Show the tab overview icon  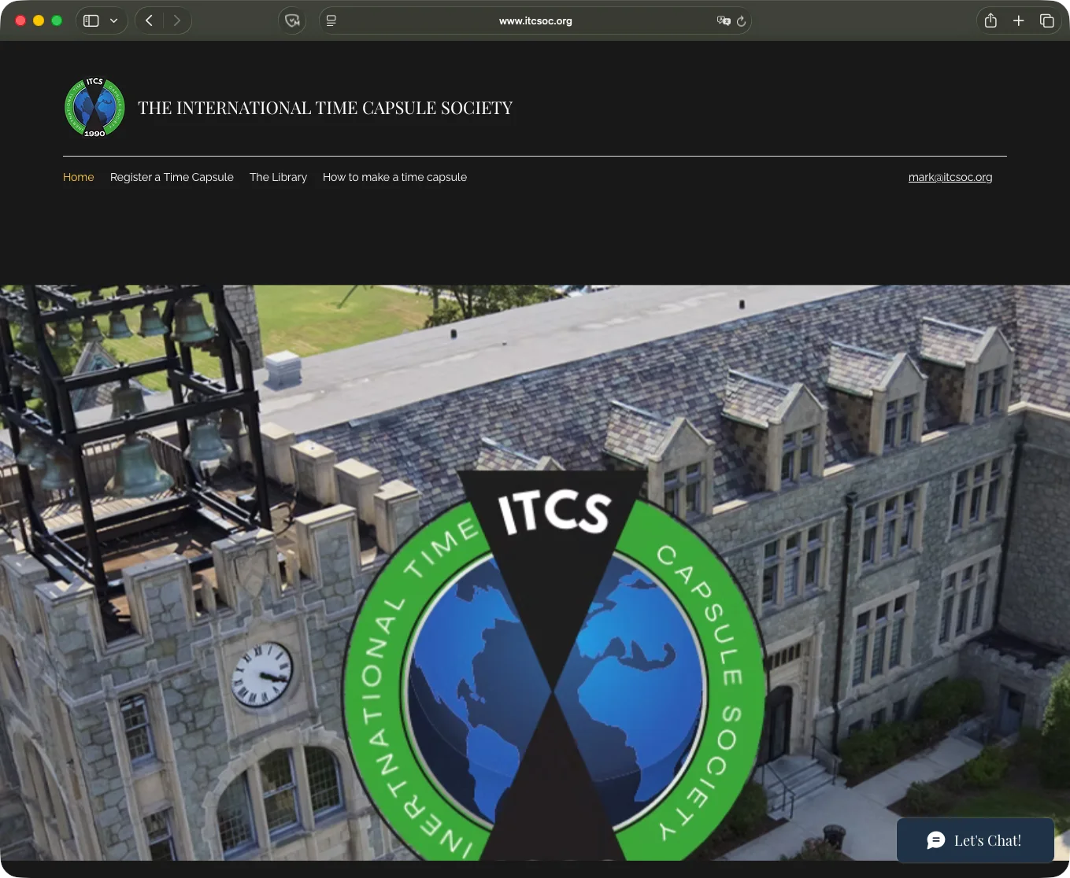1046,20
